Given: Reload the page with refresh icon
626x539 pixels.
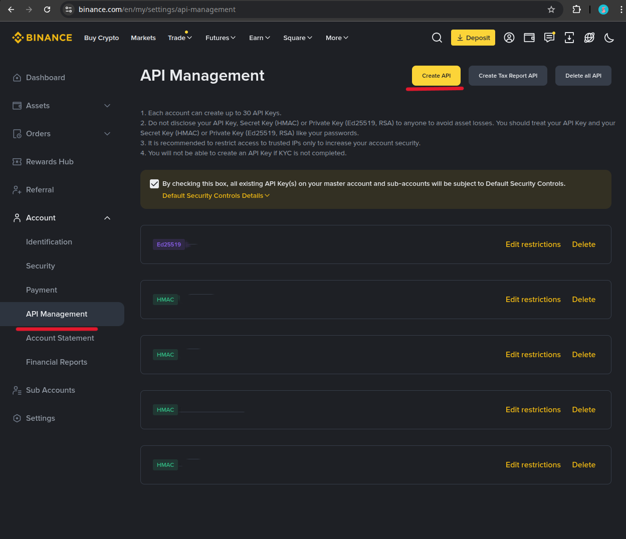Looking at the screenshot, I should pos(47,10).
